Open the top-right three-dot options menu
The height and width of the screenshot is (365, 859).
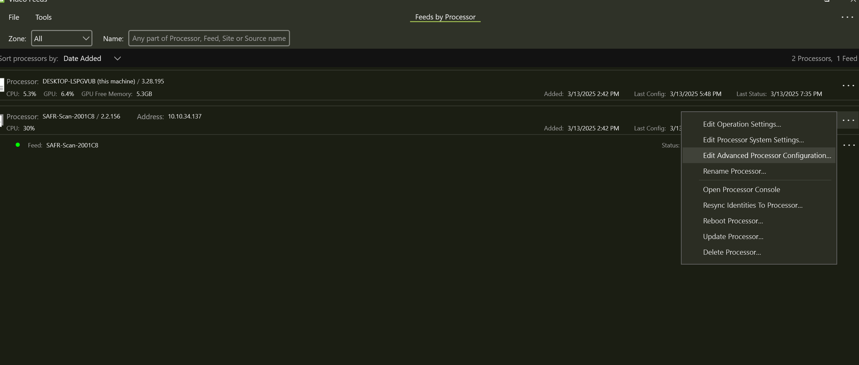pos(847,17)
